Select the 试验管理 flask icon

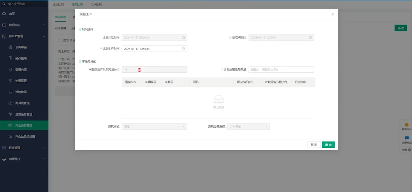pos(10,92)
